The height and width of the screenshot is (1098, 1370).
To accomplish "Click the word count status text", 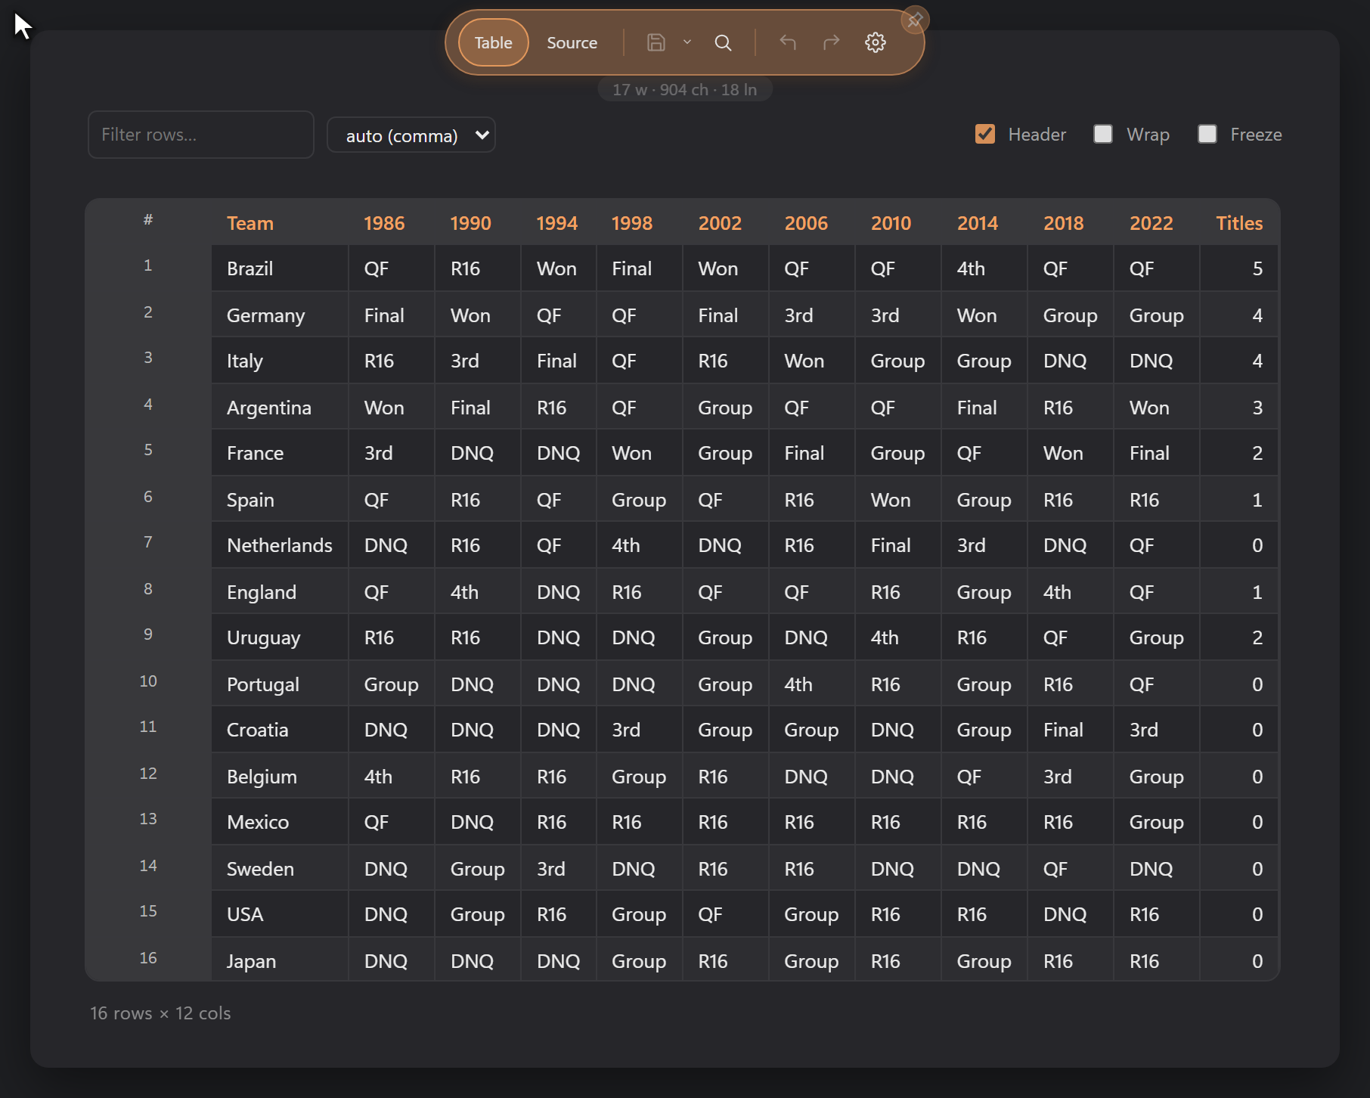I will tap(684, 89).
